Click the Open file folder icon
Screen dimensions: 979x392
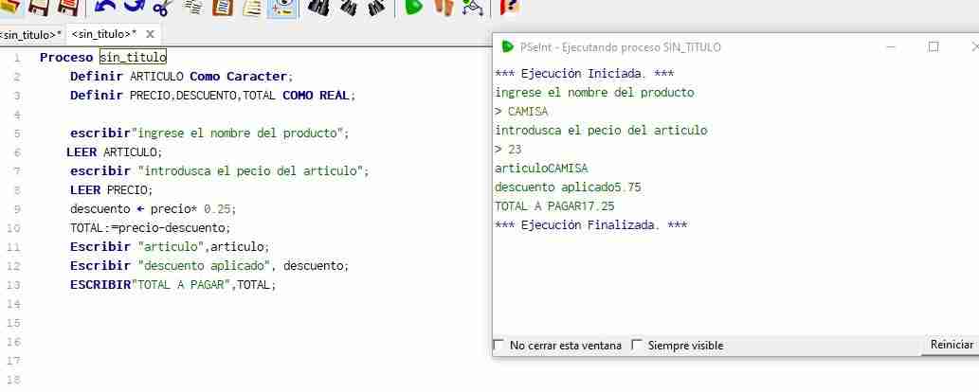[10, 7]
